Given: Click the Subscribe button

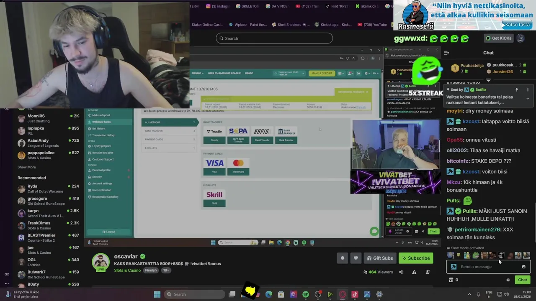Looking at the screenshot, I should coord(416,258).
